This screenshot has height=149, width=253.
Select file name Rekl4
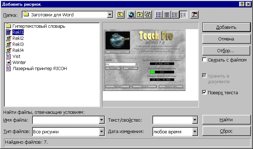pos(18,50)
